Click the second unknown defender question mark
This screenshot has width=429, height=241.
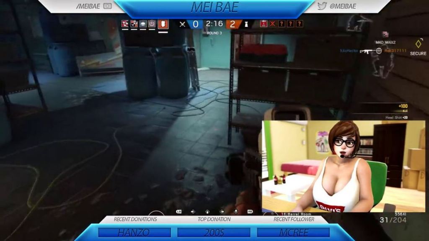(290, 24)
